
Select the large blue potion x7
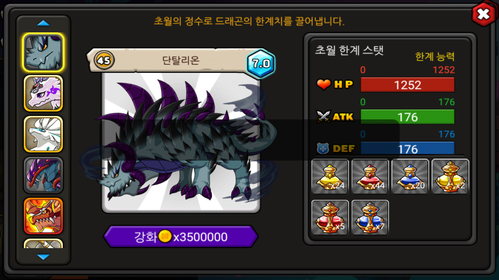click(370, 217)
